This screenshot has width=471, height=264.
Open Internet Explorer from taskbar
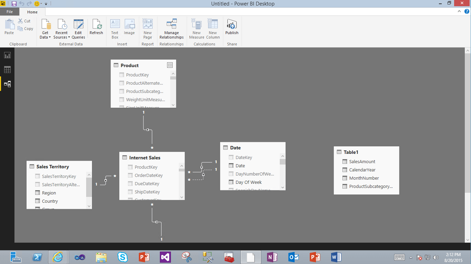[58, 257]
